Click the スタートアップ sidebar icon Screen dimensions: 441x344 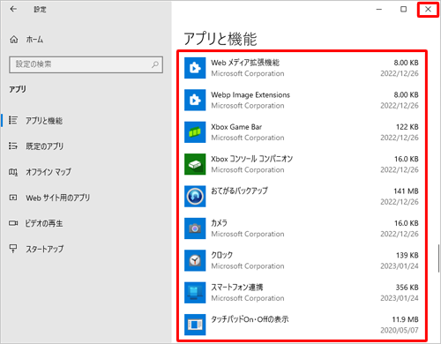(13, 249)
